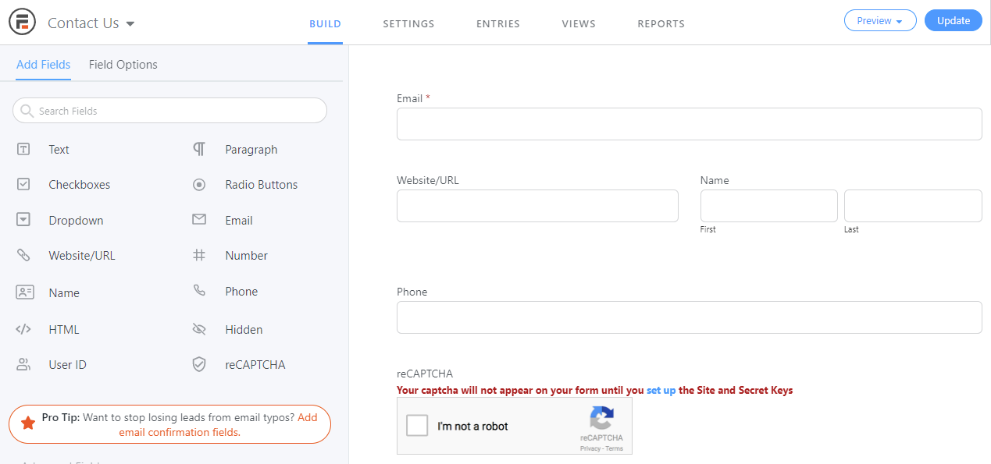Switch to the Reports tab
This screenshot has height=464, width=991.
661,24
